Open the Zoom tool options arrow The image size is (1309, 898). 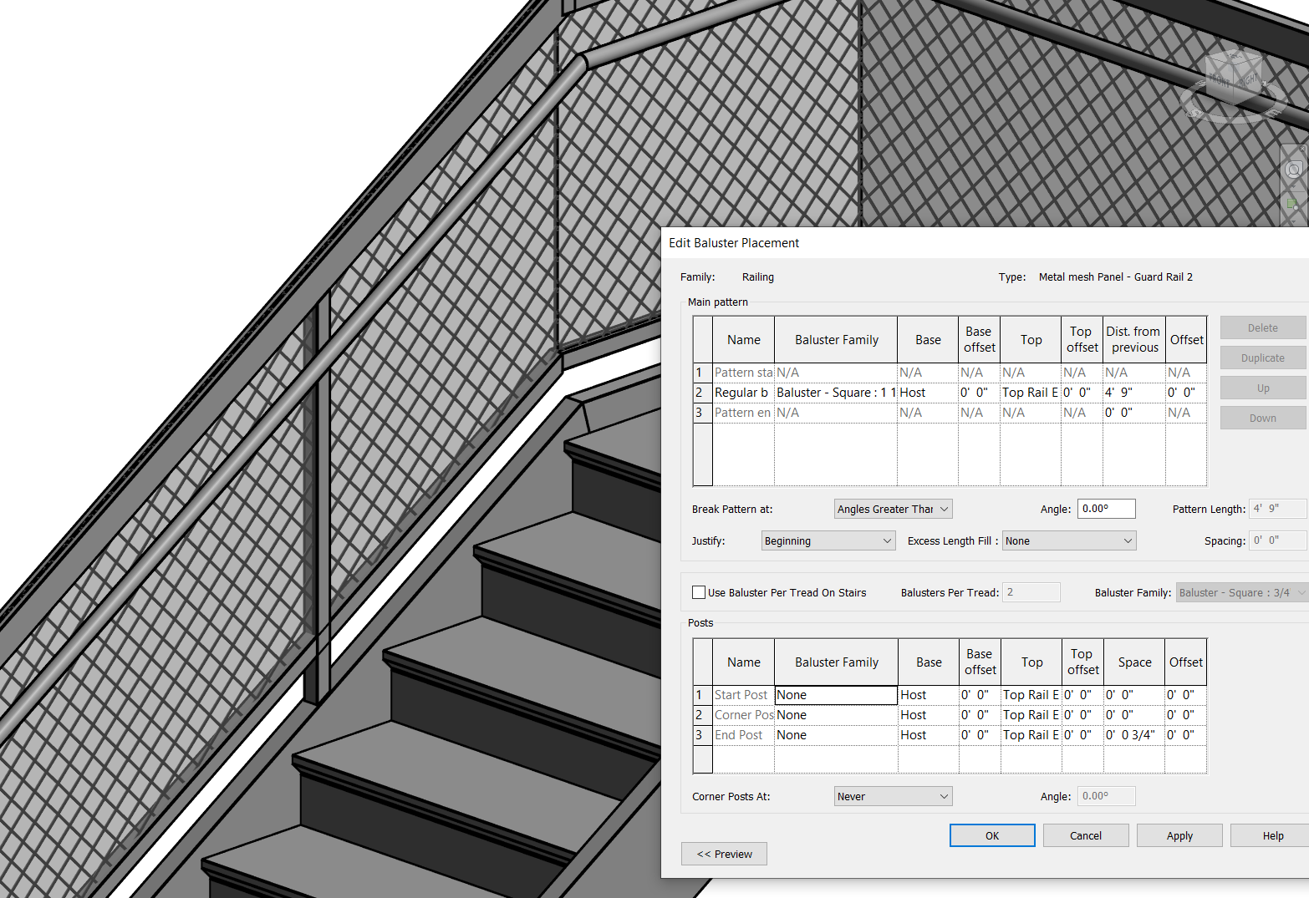1293,220
